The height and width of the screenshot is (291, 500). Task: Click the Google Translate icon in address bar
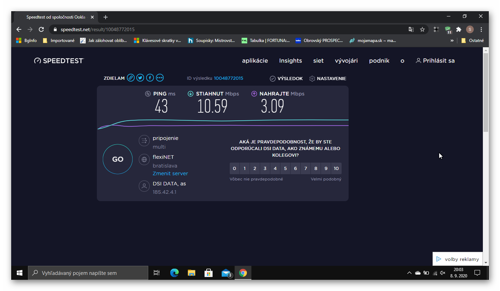coord(411,29)
